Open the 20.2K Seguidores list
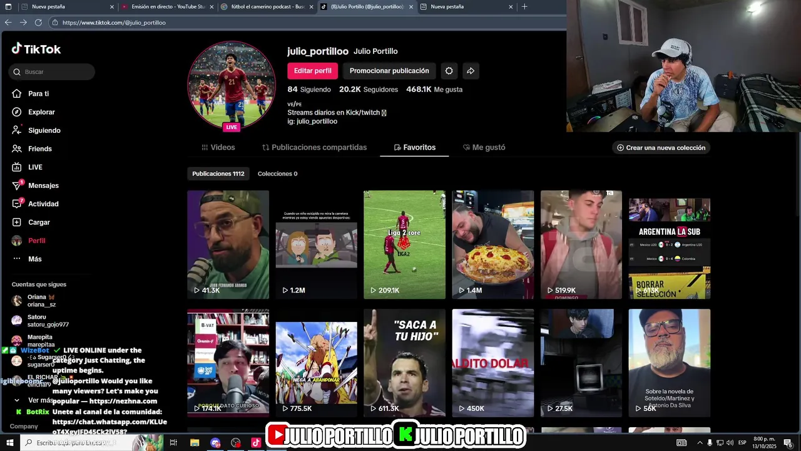This screenshot has height=451, width=801. 369,90
